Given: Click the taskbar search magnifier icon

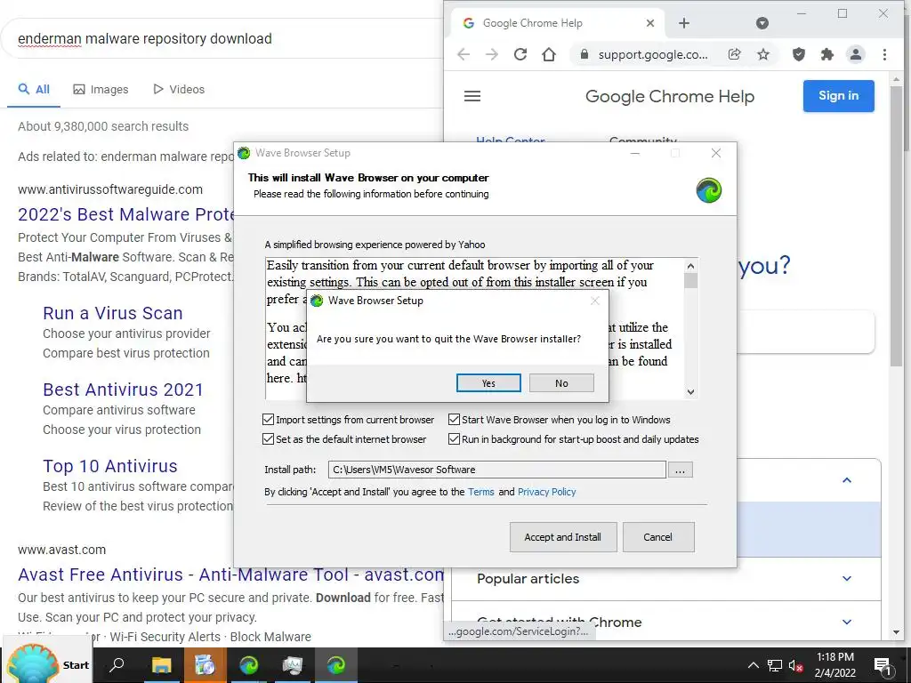Looking at the screenshot, I should 117,664.
